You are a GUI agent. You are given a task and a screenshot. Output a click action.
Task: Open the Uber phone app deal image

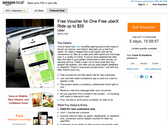click(30, 53)
